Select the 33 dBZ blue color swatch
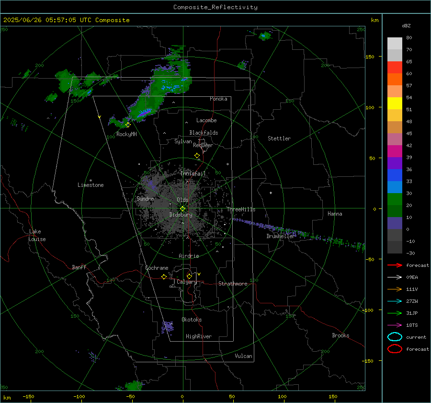This screenshot has width=431, height=403. pyautogui.click(x=395, y=175)
